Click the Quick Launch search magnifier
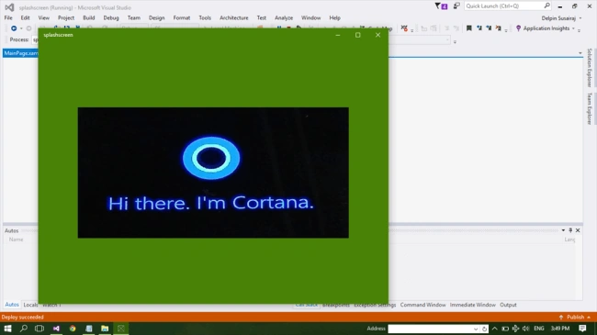597x335 pixels. [546, 6]
